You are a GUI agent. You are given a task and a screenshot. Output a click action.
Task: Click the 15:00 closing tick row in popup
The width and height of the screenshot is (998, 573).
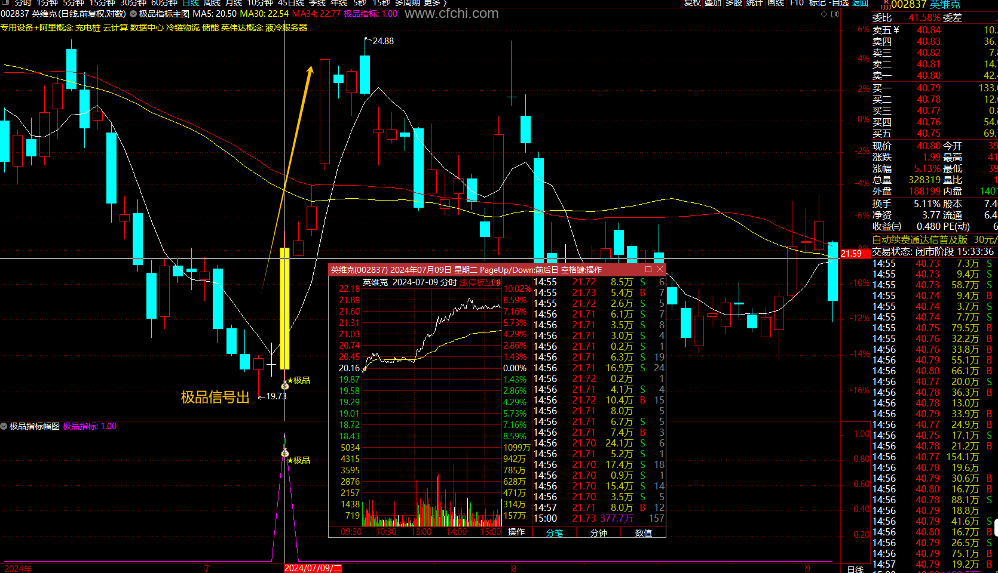click(599, 518)
